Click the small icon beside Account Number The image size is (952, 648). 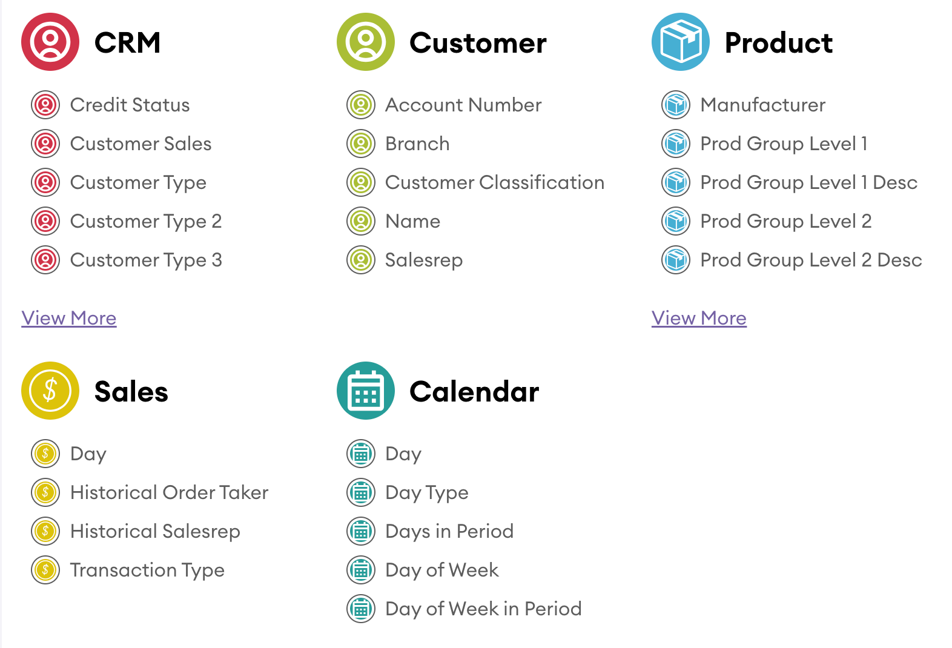pos(361,105)
